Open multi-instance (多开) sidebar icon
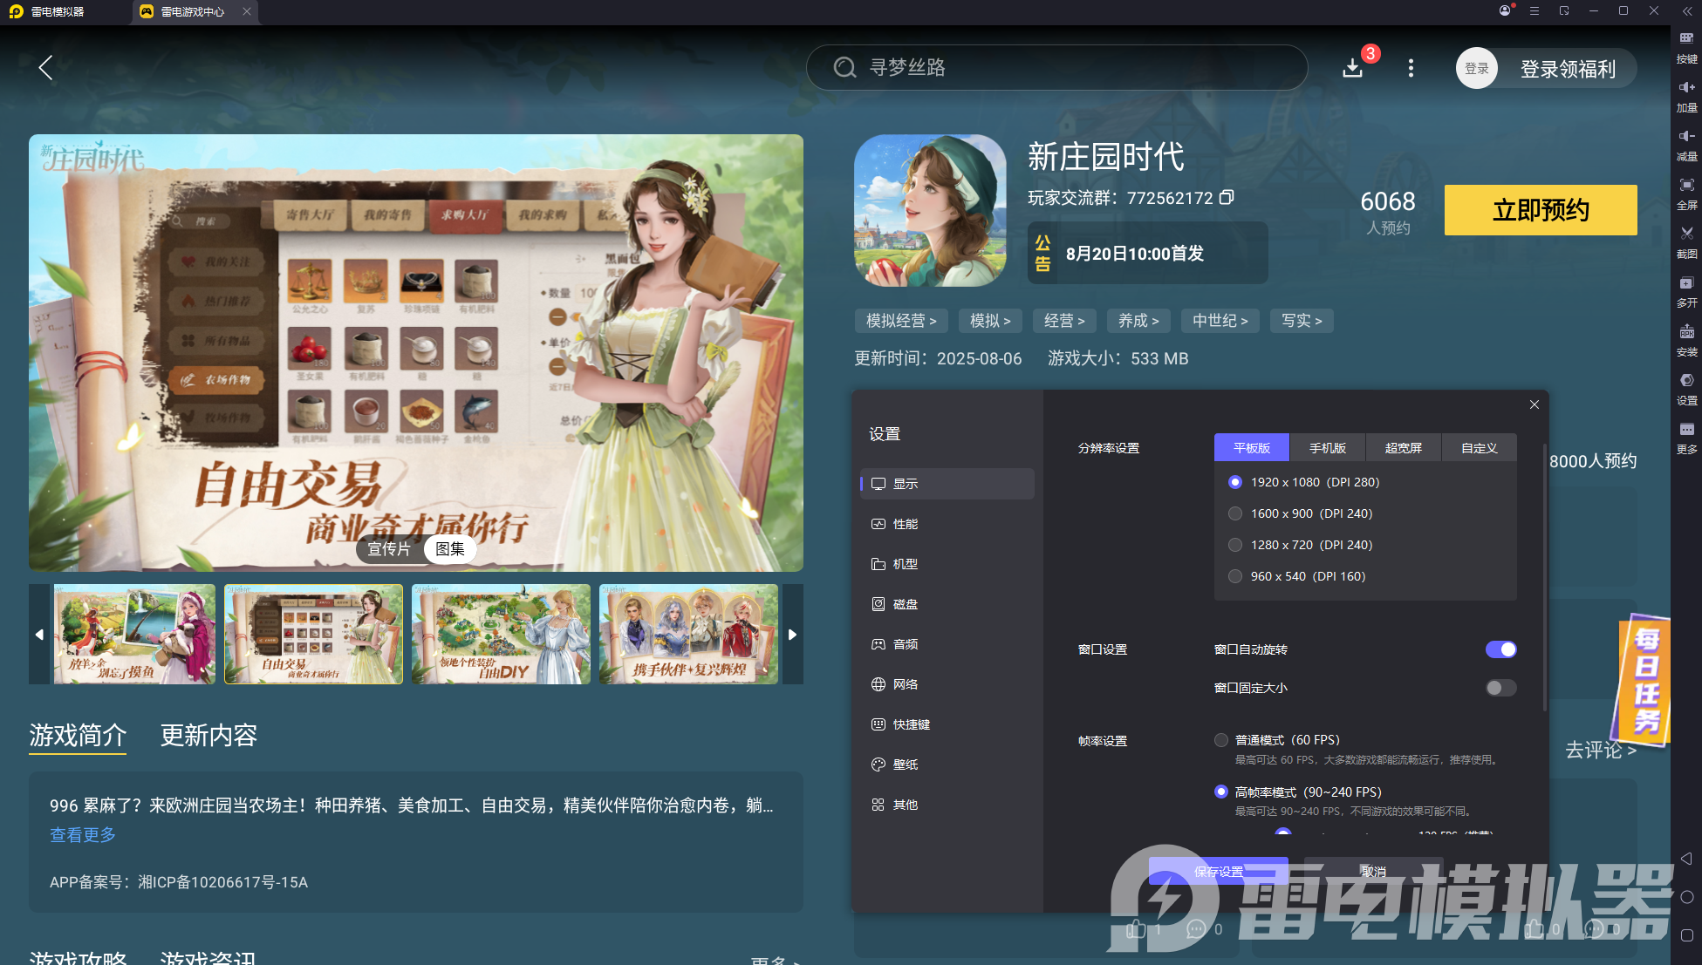Viewport: 1702px width, 965px height. [x=1686, y=287]
